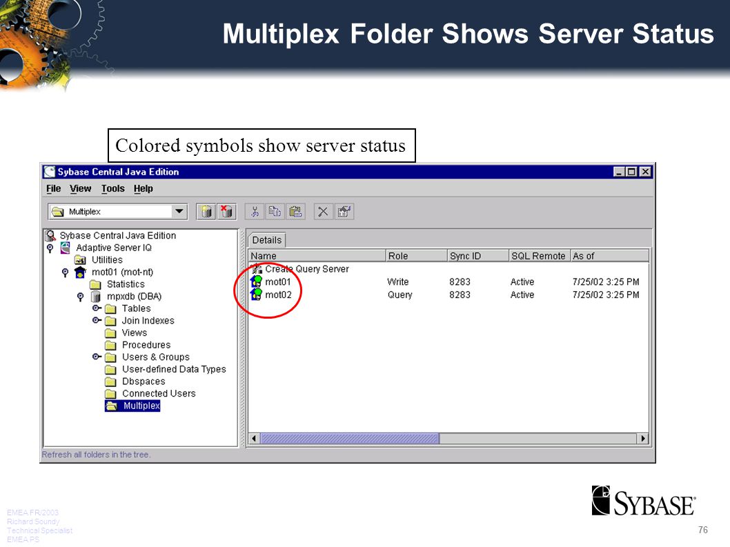Click the 'Query' role cell for mot02
Image resolution: width=730 pixels, height=547 pixels.
pyautogui.click(x=400, y=295)
